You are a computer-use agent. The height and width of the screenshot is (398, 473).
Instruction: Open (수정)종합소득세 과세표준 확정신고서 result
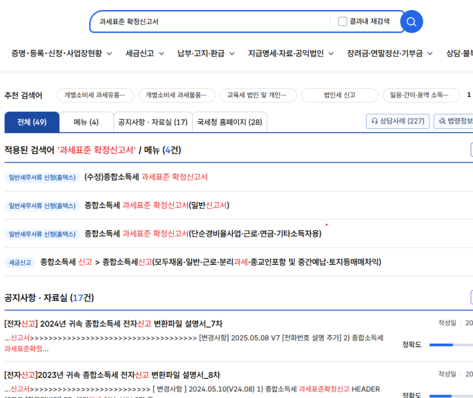(146, 177)
